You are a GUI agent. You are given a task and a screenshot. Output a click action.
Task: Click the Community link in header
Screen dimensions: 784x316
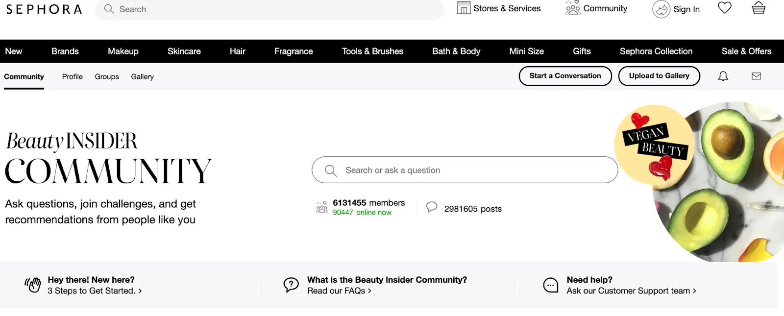[605, 8]
